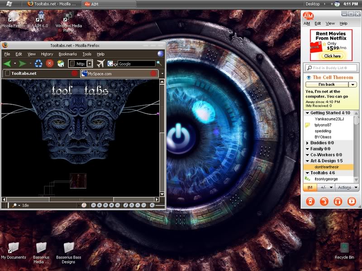Stop loading with the red X icon
Viewport: 362px width, 271px height.
pos(49,63)
